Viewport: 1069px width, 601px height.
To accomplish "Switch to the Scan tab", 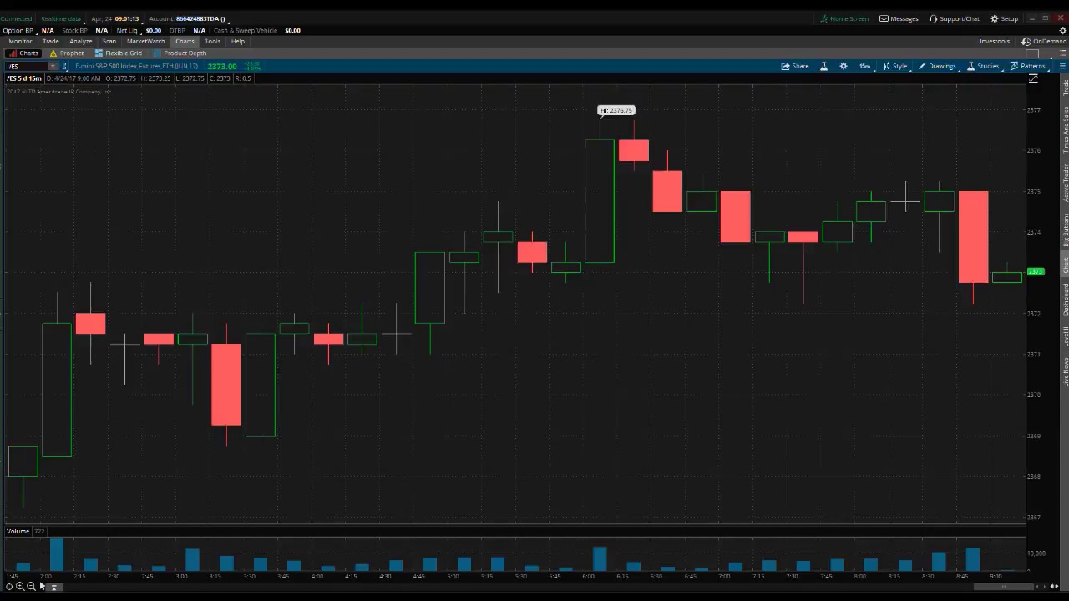I will tap(109, 41).
